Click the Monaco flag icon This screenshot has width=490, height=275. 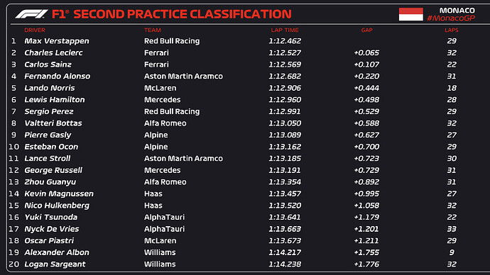pos(411,14)
